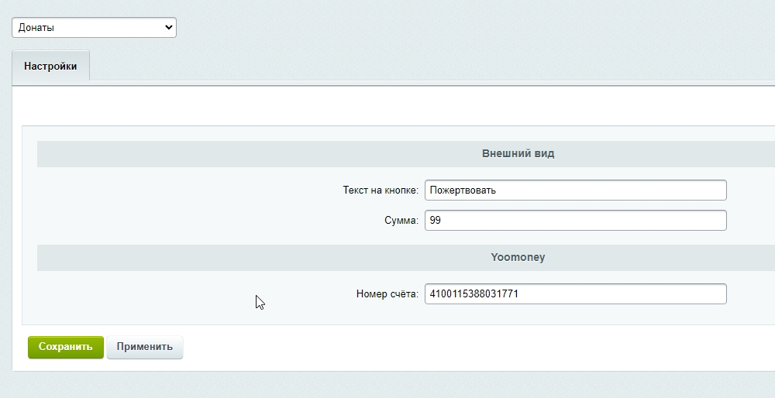The image size is (775, 398).
Task: Click the Номер счёта label
Action: 387,294
